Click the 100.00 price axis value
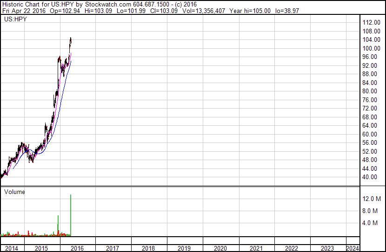 click(x=372, y=48)
